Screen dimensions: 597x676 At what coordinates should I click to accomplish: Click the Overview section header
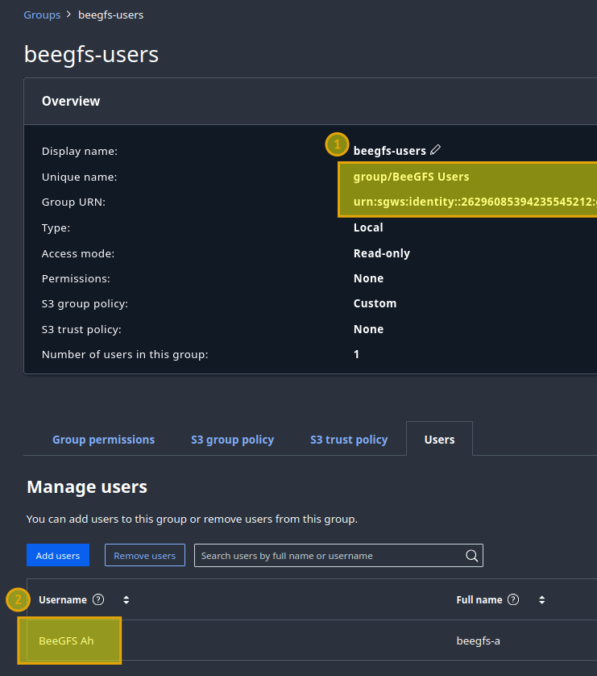[71, 101]
